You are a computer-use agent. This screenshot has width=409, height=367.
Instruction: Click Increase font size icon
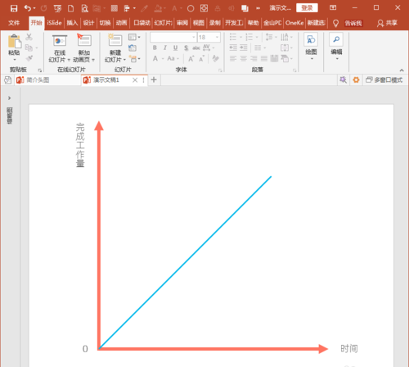[x=191, y=58]
